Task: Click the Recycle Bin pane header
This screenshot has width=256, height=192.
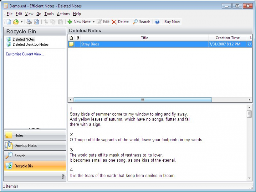Action: tap(35, 31)
